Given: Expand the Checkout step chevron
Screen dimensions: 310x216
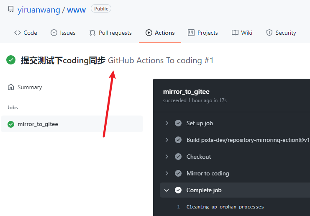Looking at the screenshot, I should tap(167, 157).
